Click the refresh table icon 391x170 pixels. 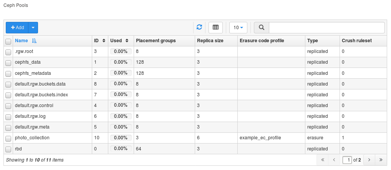tap(199, 27)
